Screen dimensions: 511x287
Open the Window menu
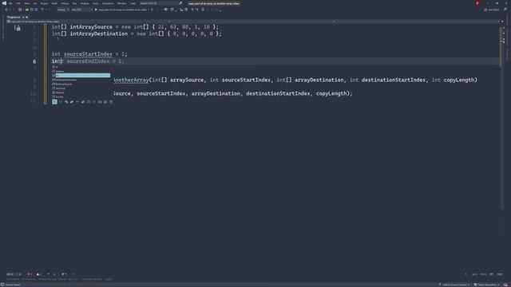click(122, 3)
